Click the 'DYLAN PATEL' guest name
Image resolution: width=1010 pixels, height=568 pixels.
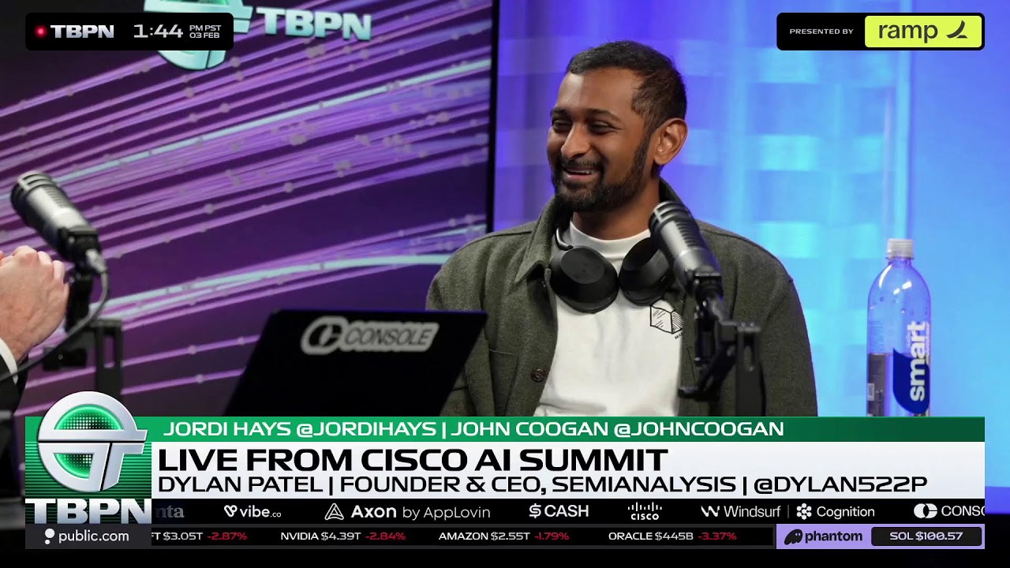[x=241, y=484]
